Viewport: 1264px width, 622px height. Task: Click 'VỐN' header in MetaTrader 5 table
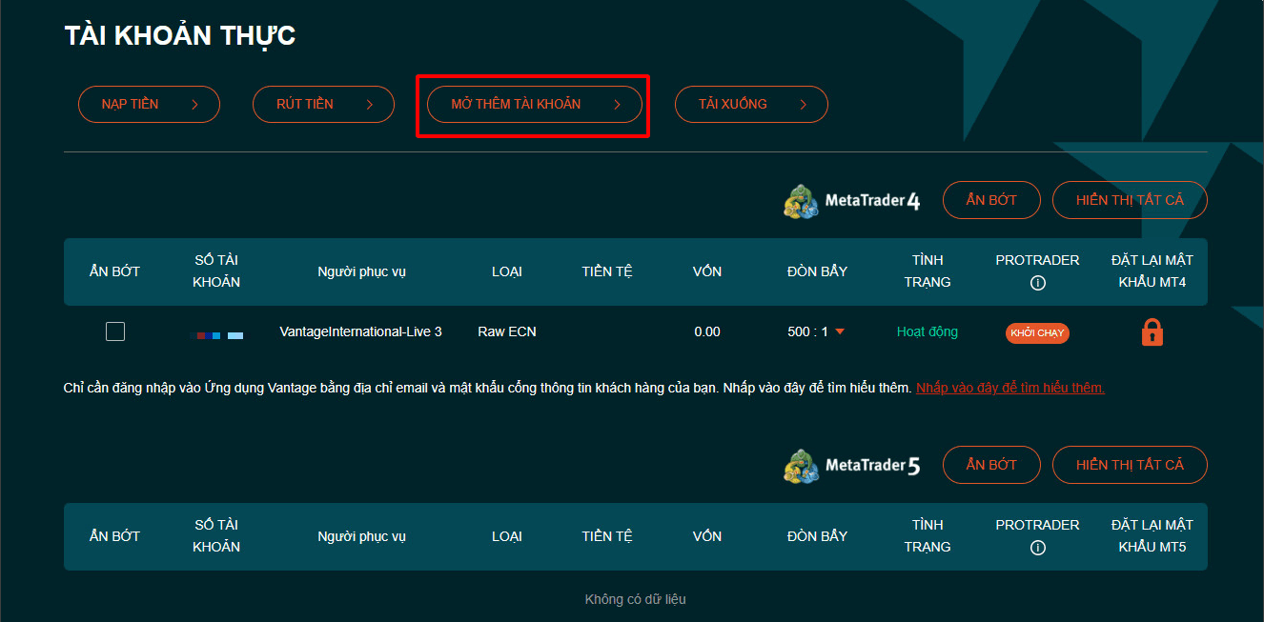pos(707,536)
